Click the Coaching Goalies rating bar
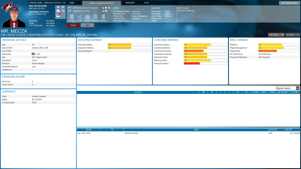The height and width of the screenshot is (169, 301). pos(205,45)
